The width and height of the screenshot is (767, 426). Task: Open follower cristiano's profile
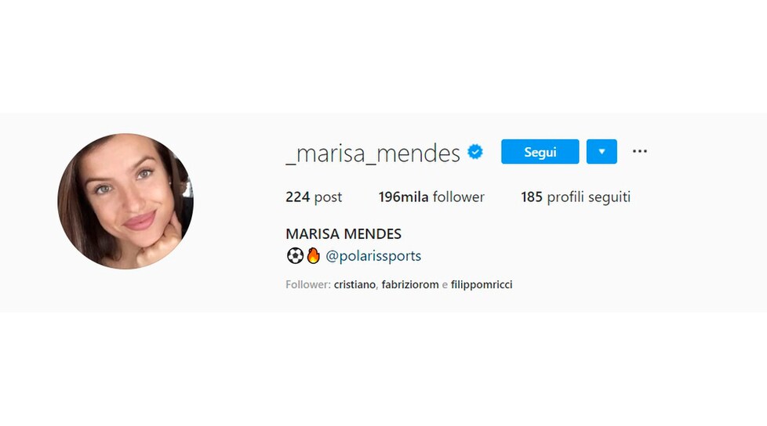(x=354, y=284)
